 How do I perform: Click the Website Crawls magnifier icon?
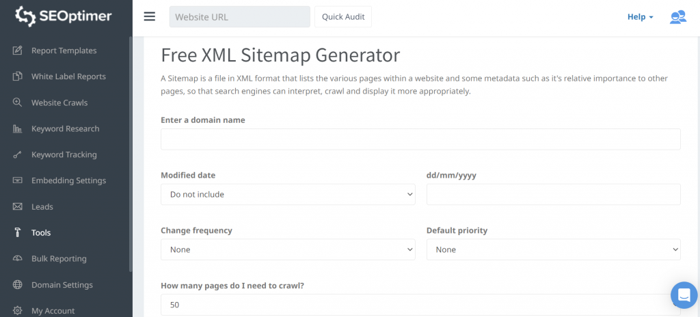coord(18,102)
